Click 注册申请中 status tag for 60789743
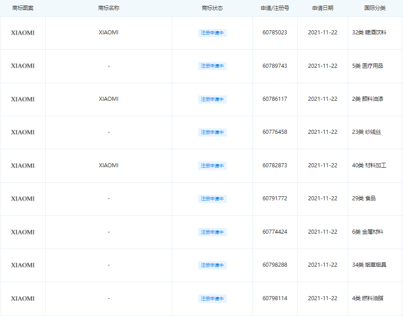403x316 pixels. click(x=212, y=66)
